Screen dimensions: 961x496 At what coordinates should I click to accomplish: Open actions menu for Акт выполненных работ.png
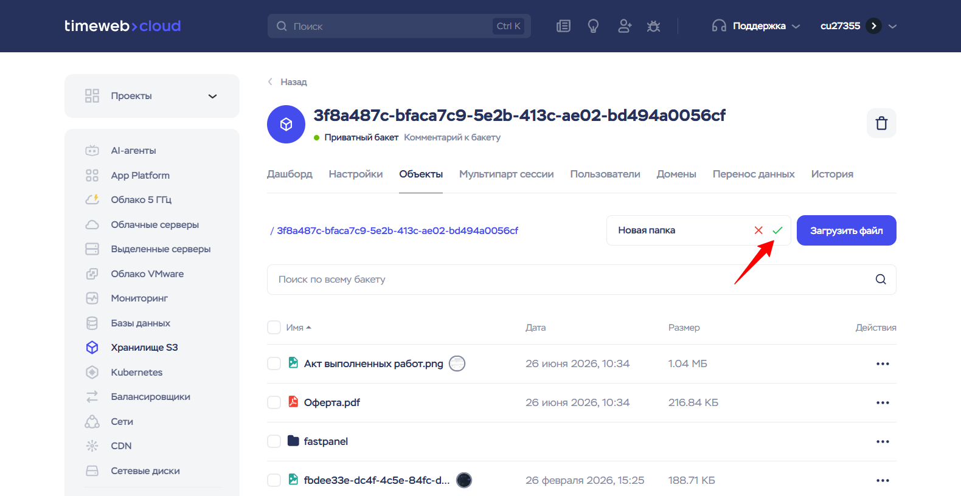click(883, 364)
